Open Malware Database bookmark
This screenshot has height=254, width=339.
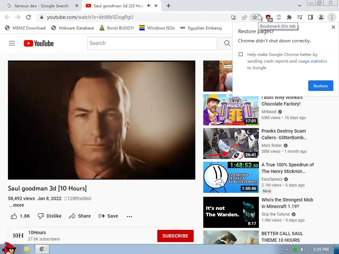(73, 28)
